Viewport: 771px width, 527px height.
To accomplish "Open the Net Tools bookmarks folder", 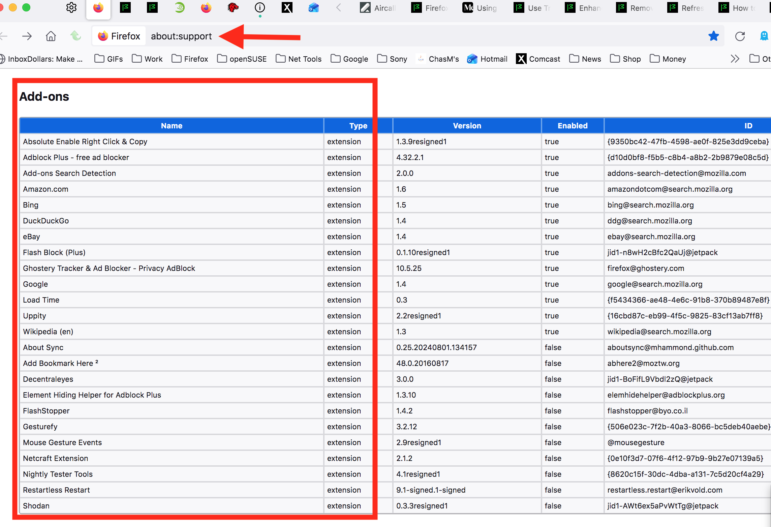I will (x=299, y=59).
